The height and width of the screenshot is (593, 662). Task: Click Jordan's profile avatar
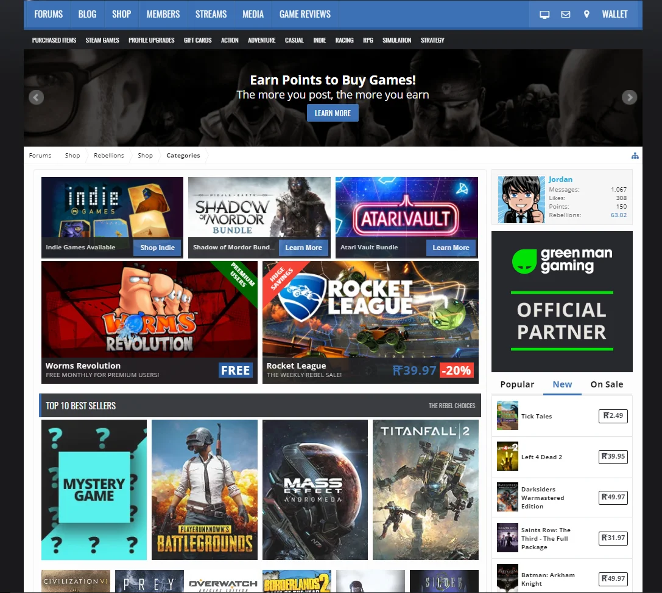coord(521,199)
